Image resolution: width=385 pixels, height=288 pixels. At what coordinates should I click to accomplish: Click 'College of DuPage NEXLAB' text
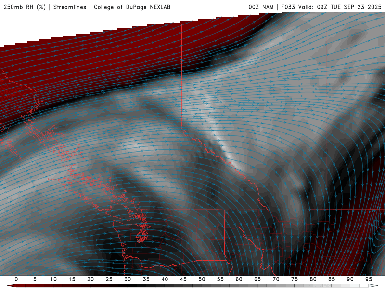[x=132, y=7]
